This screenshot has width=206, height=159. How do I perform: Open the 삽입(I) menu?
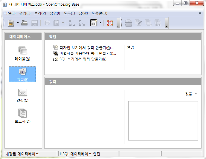pos(55,13)
